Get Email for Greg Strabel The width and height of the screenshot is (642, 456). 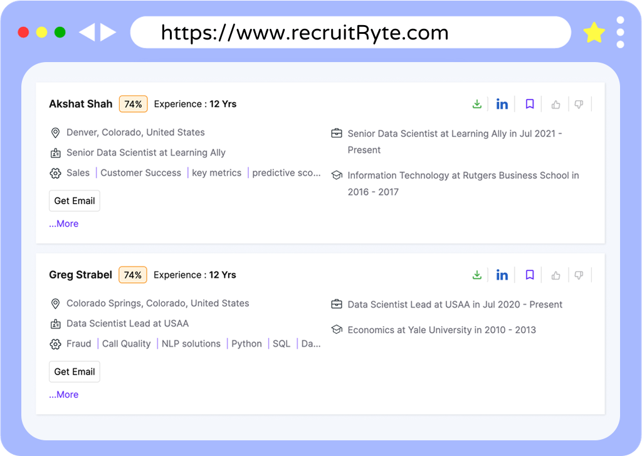pyautogui.click(x=74, y=371)
